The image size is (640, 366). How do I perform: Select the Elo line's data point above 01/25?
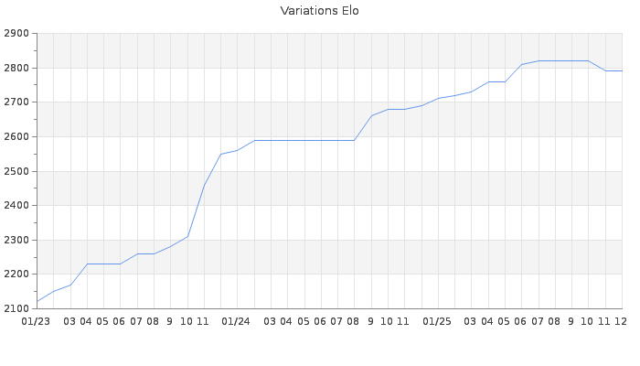click(438, 98)
